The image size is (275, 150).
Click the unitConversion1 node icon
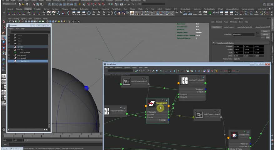[x=127, y=82]
